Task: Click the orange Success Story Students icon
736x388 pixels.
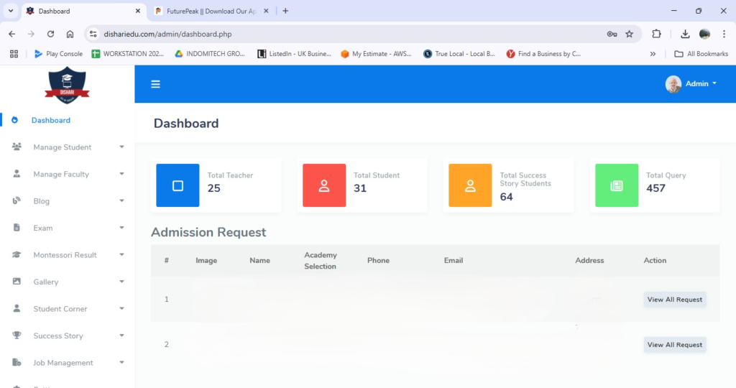Action: click(470, 185)
